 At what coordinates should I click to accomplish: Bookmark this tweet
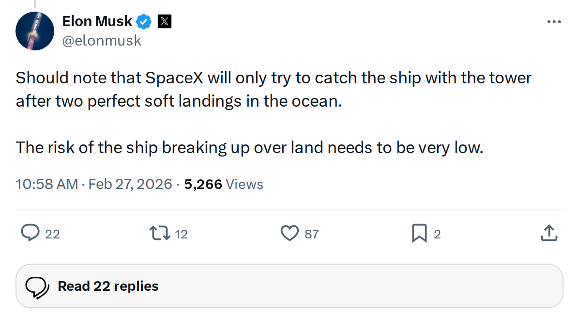tap(420, 233)
